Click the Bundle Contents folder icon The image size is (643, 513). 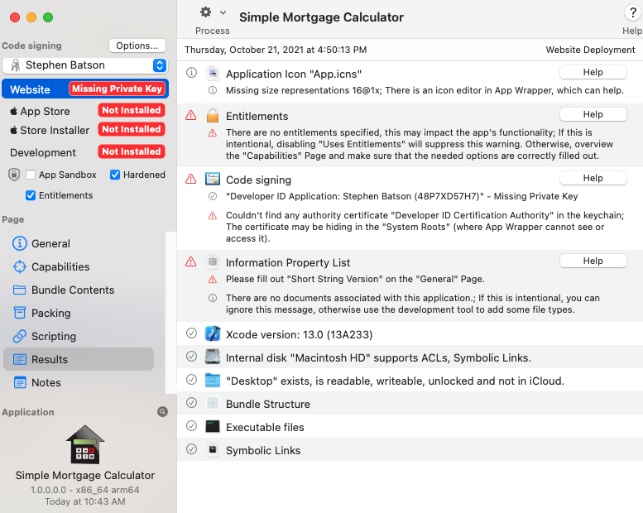coord(20,290)
